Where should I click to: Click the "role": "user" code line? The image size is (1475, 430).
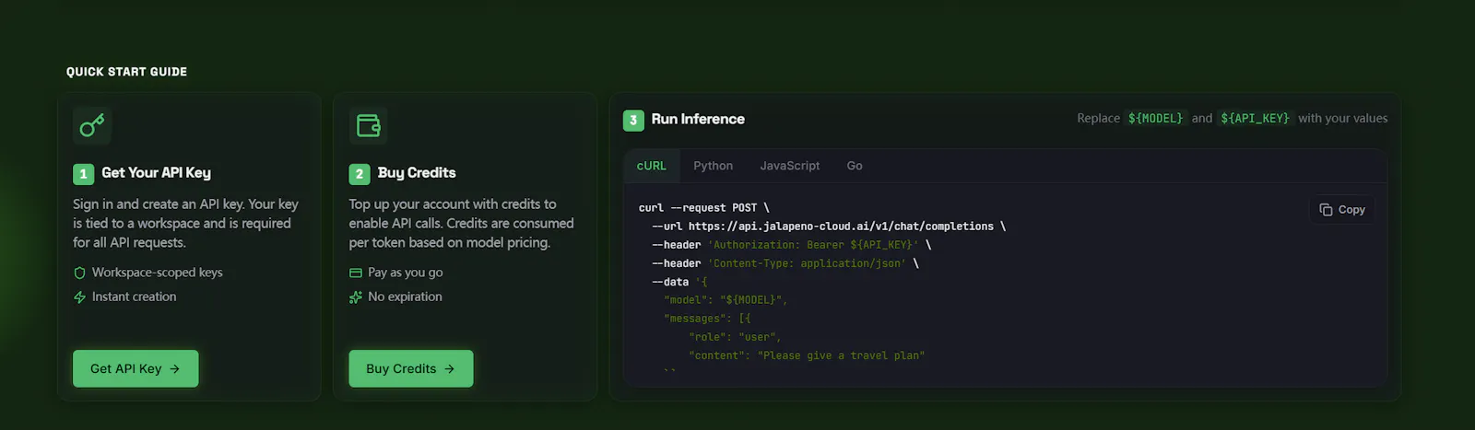coord(735,337)
